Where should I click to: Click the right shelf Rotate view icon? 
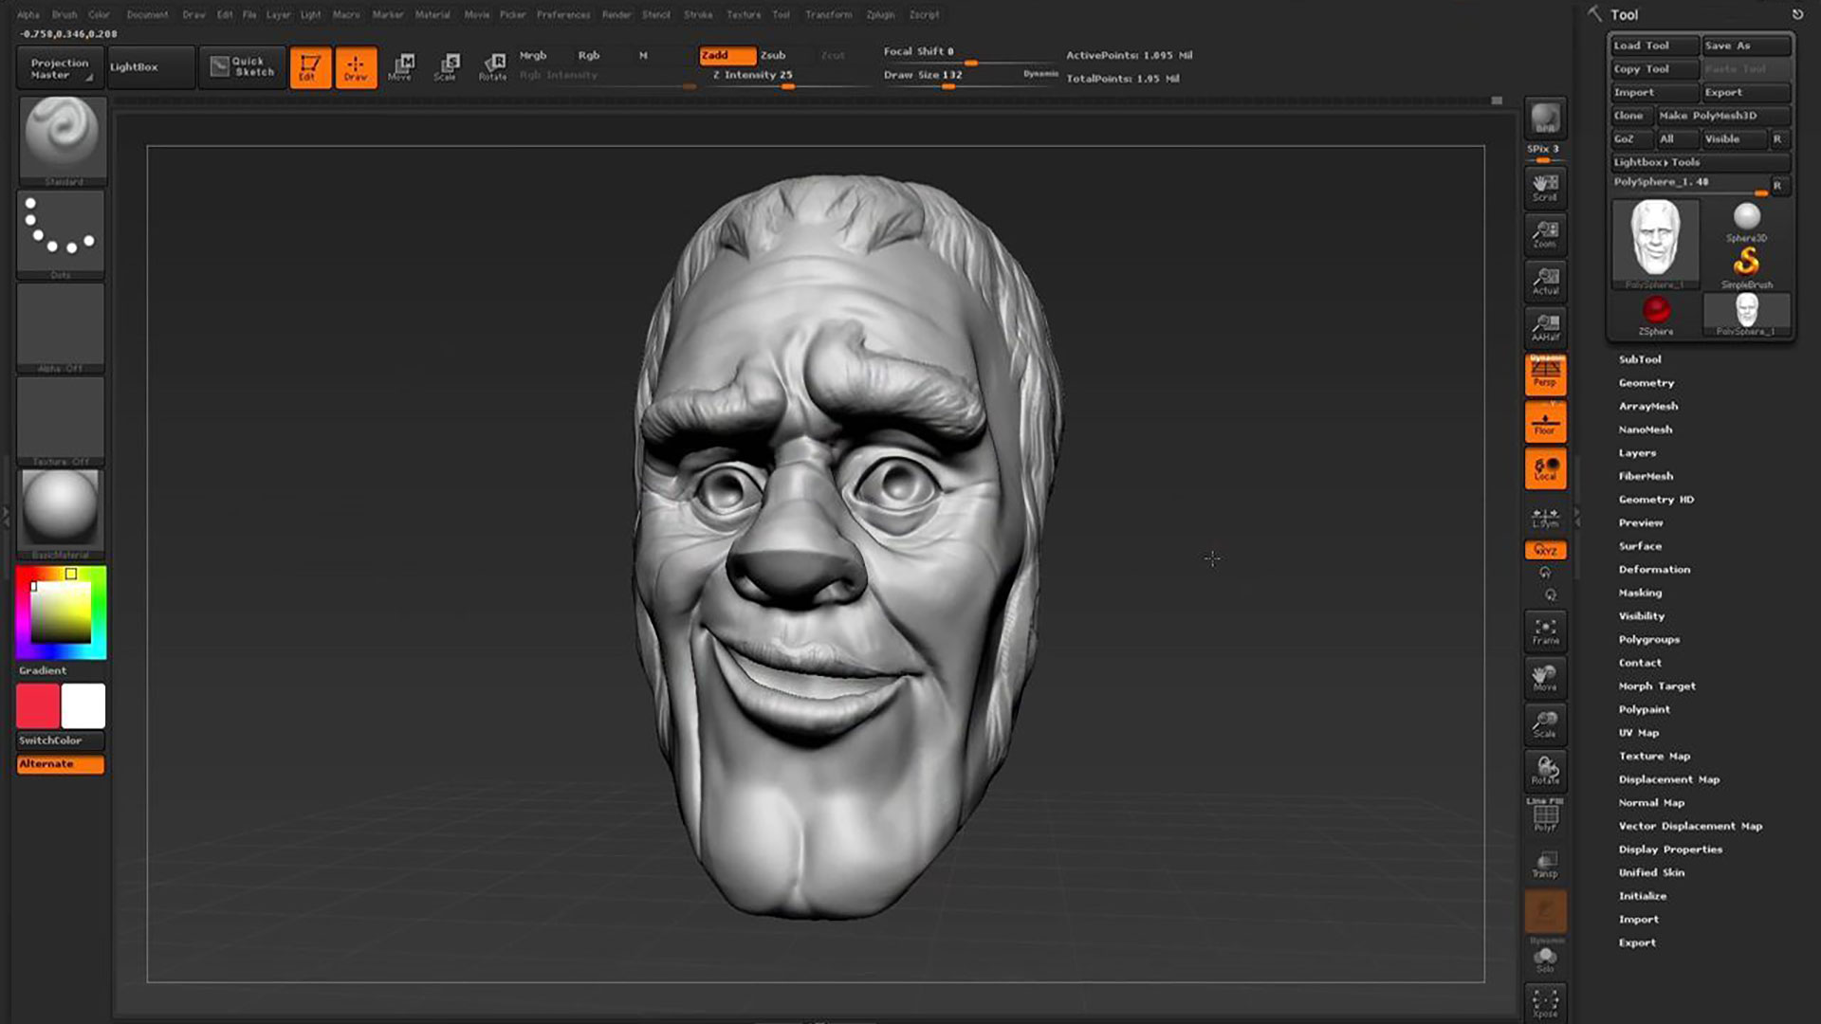pos(1545,771)
